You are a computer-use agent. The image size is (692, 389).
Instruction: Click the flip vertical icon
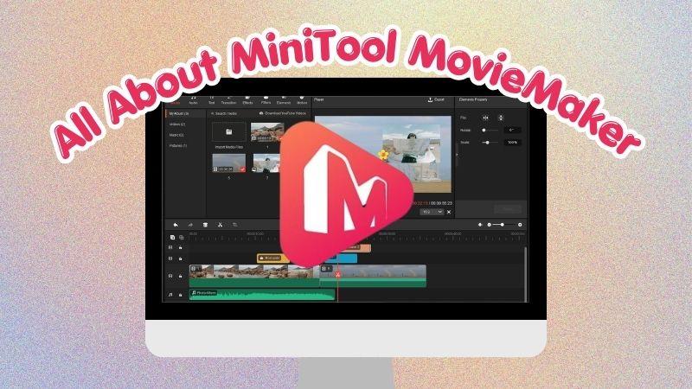[x=501, y=118]
